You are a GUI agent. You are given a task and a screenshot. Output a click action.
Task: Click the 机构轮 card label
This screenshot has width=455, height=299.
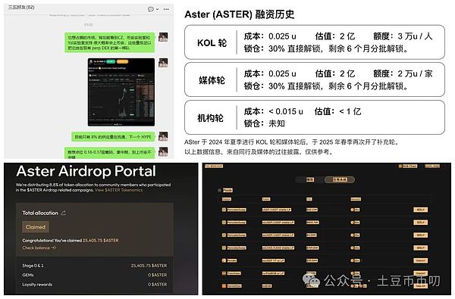(x=210, y=118)
